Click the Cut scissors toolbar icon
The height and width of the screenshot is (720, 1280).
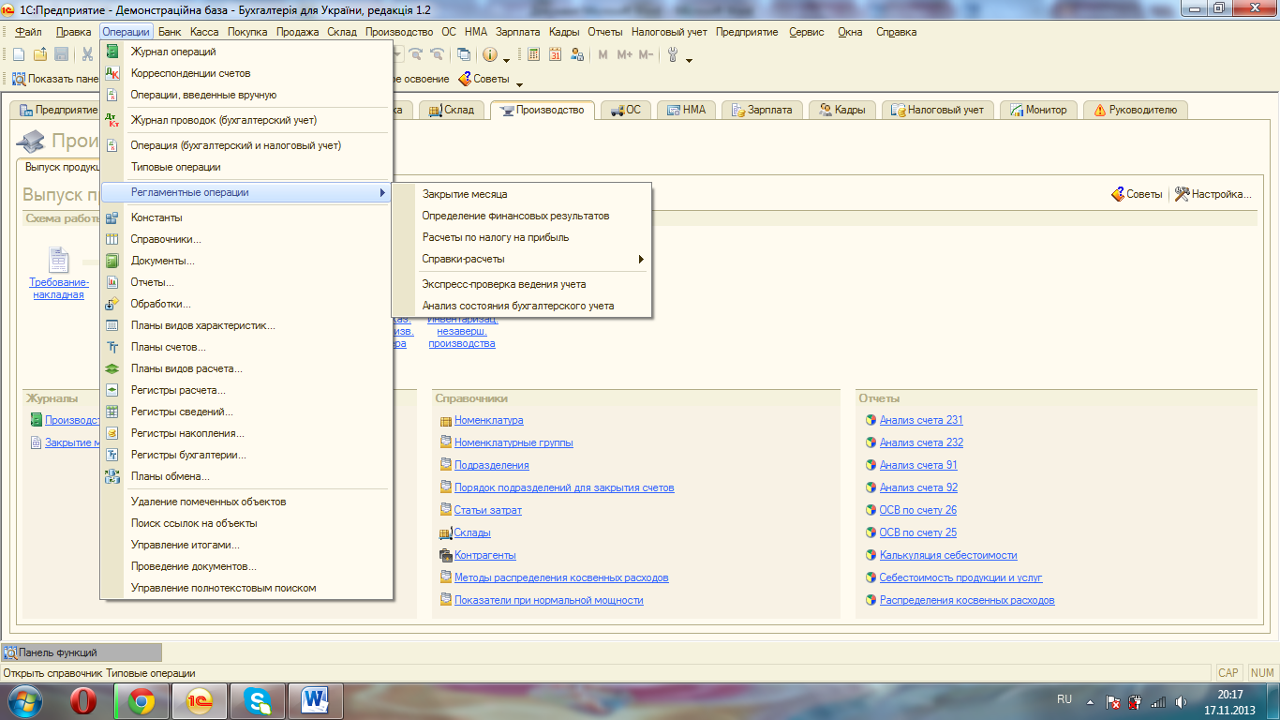87,54
